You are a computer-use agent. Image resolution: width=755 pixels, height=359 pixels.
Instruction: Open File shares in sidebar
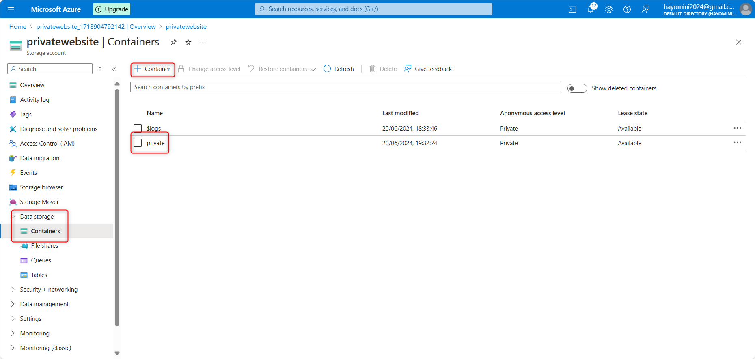pos(45,246)
